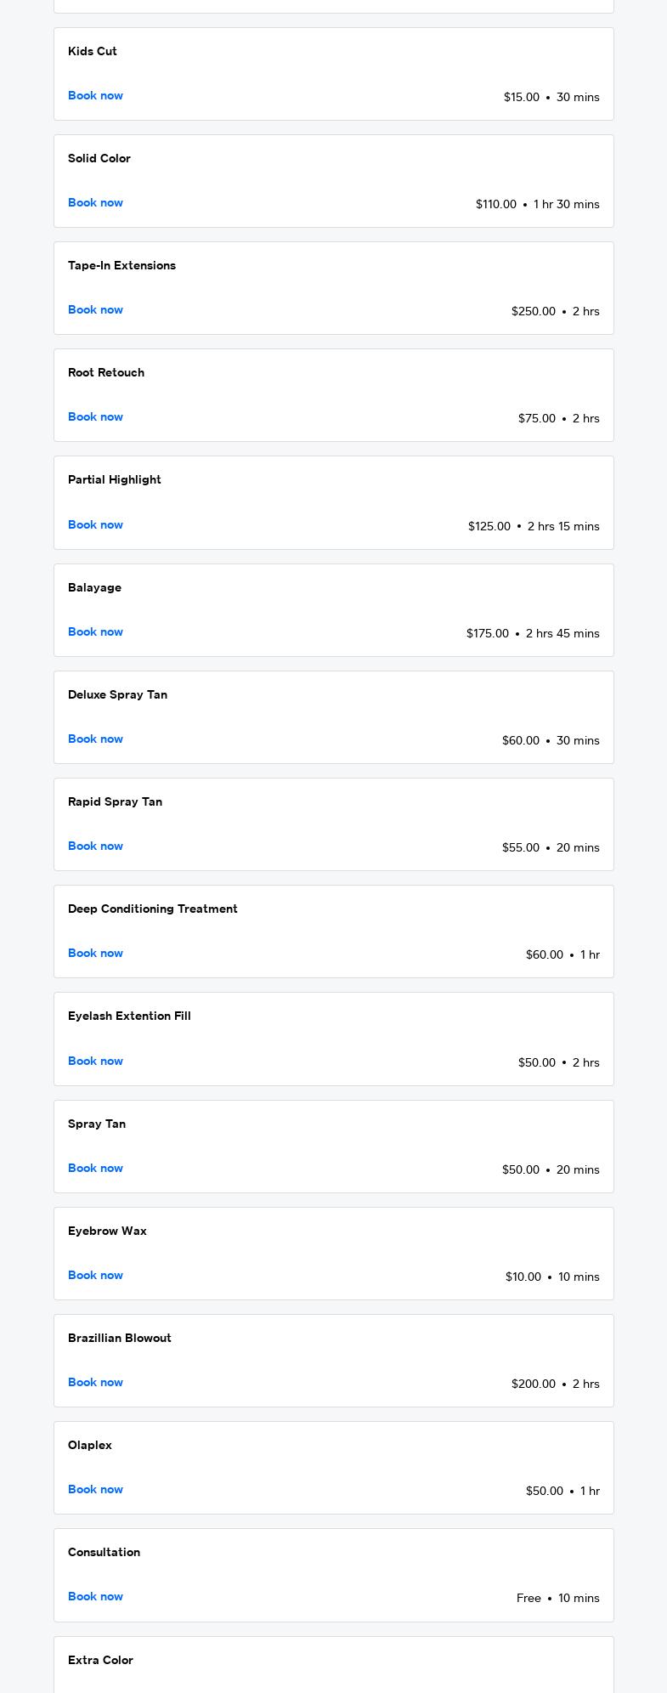Click Book now for Balayage
Viewport: 667px width, 1693px height.
(x=95, y=632)
